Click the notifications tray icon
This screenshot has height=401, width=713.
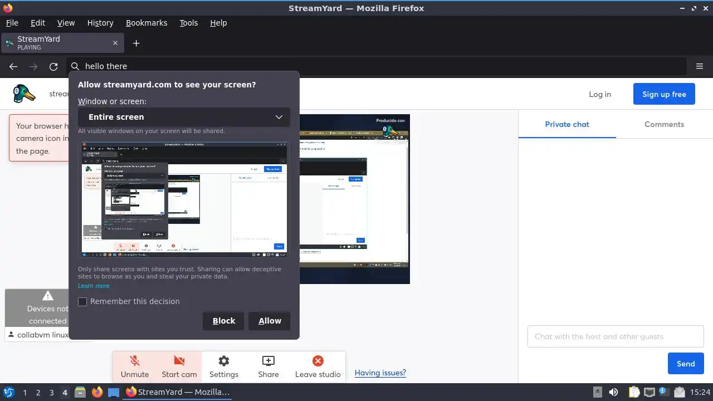click(x=679, y=392)
